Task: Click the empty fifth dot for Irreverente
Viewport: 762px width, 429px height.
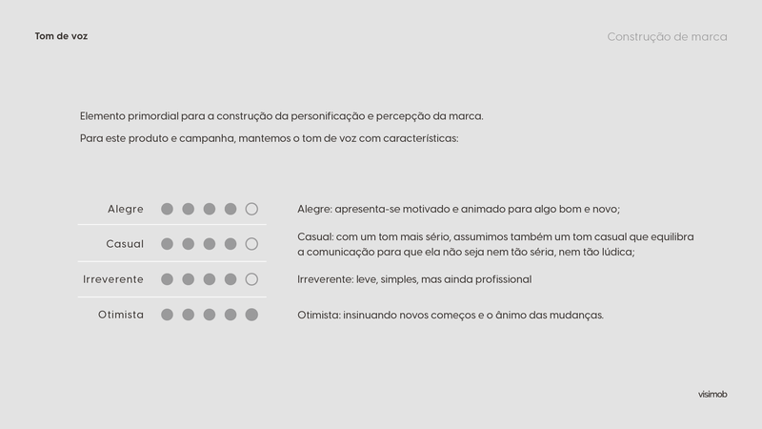Action: coord(251,279)
